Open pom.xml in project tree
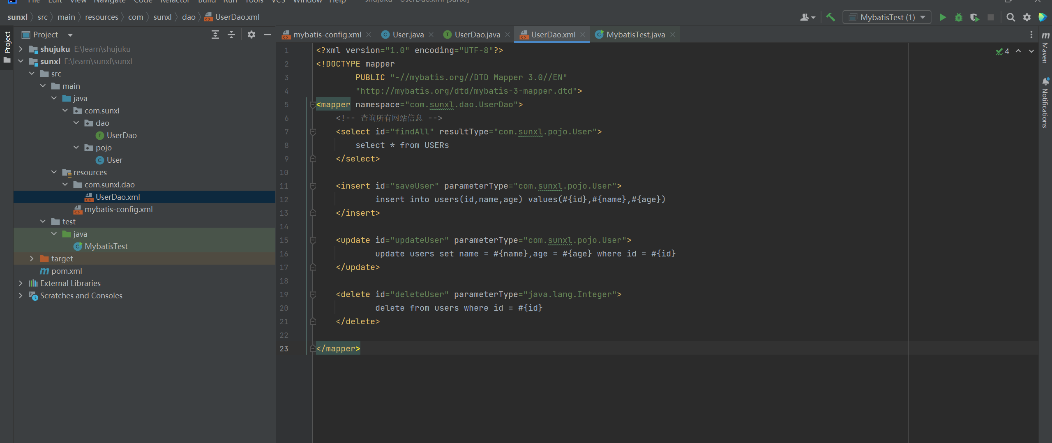 pyautogui.click(x=67, y=271)
